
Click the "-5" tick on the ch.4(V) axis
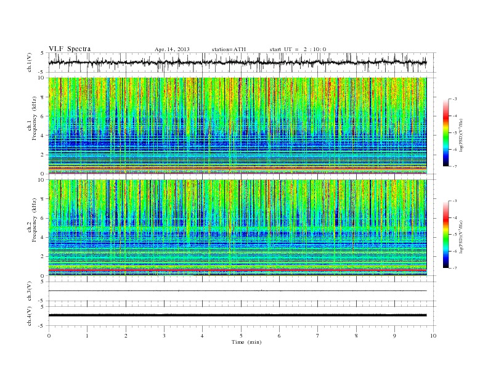(41, 326)
